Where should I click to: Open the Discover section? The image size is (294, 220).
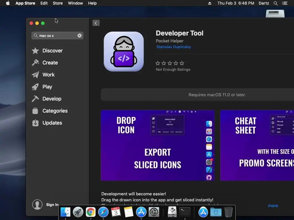pyautogui.click(x=53, y=51)
